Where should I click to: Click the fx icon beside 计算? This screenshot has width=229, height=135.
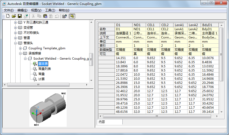(35, 79)
